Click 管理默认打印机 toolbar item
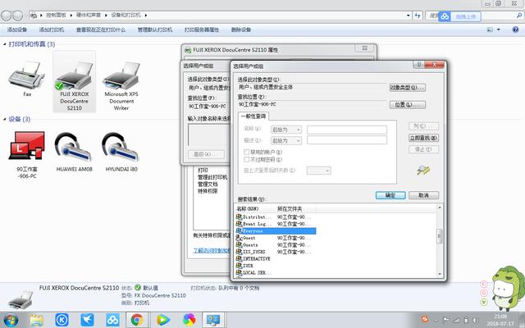 point(155,30)
